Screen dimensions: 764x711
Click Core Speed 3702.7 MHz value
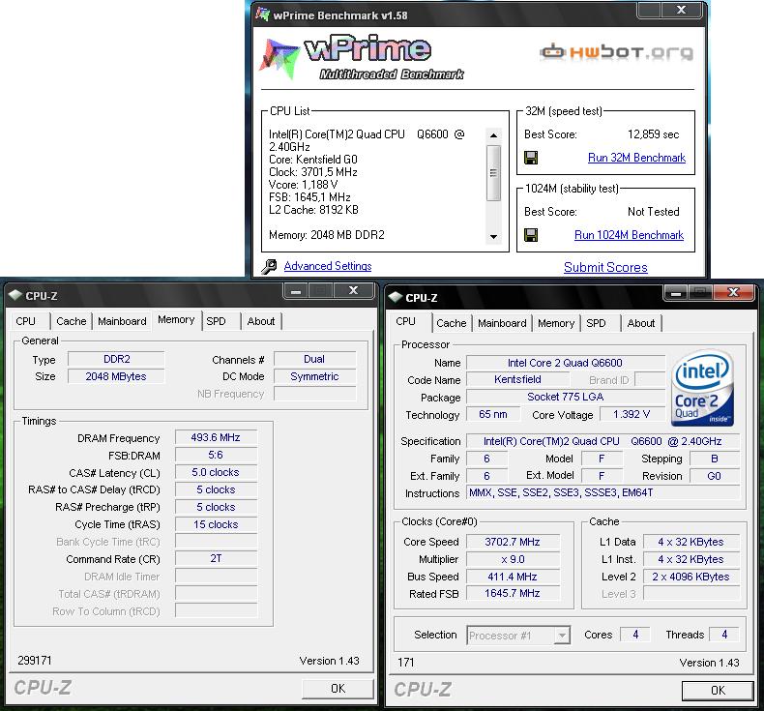click(x=513, y=542)
